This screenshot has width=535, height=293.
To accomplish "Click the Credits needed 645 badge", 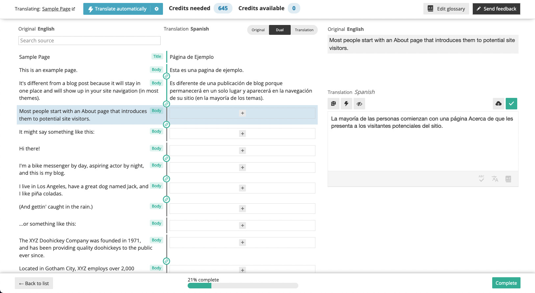I will tap(223, 8).
